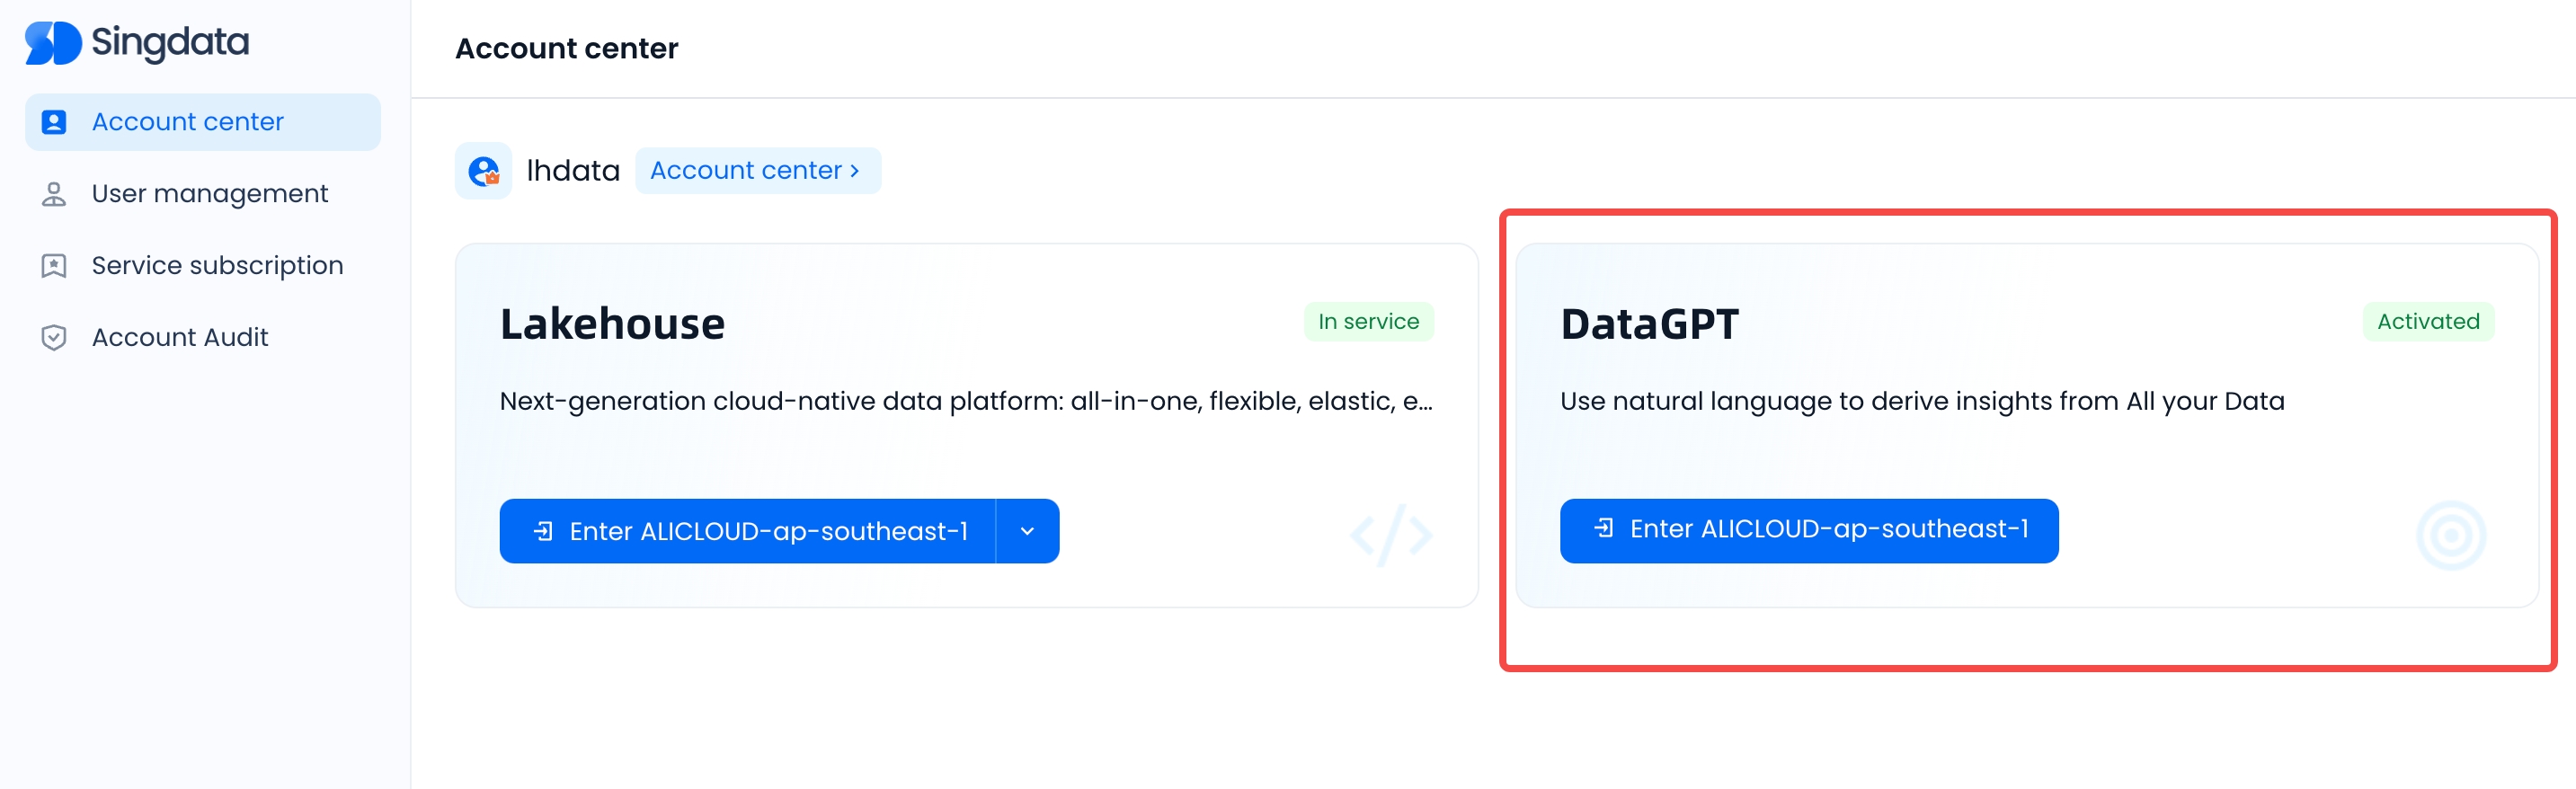Click the In service status badge
Viewport: 2576px width, 789px height.
(1367, 322)
